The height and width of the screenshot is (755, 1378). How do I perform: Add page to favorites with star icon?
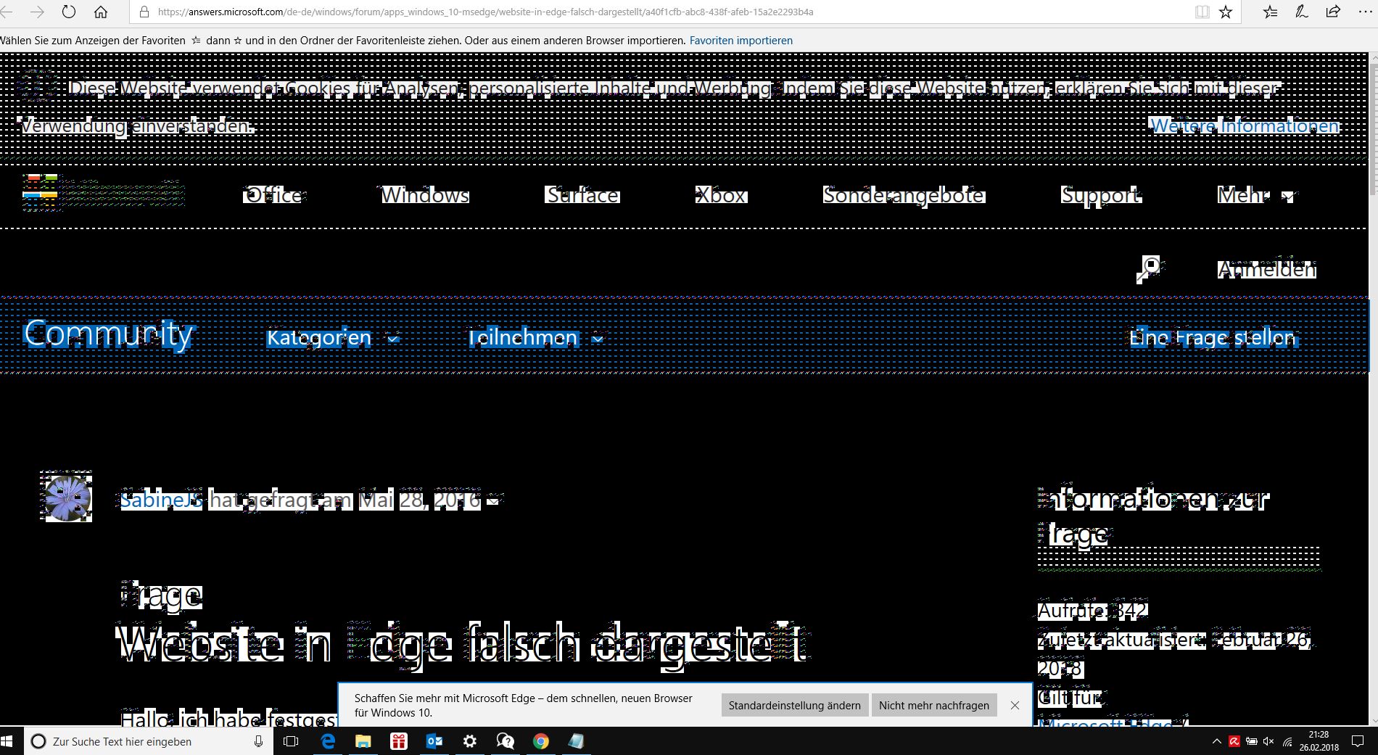pyautogui.click(x=1226, y=12)
